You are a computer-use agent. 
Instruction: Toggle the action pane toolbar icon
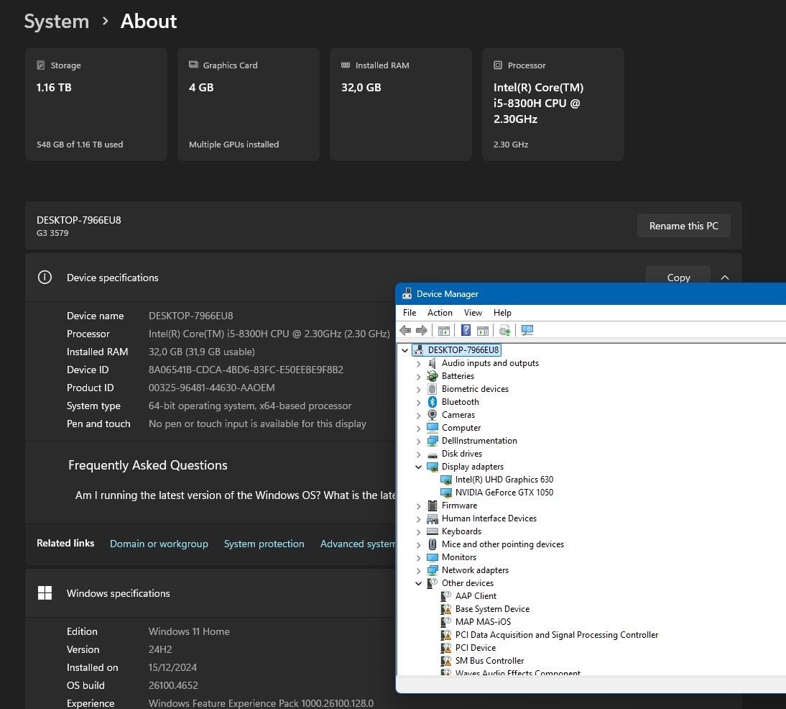[x=483, y=330]
